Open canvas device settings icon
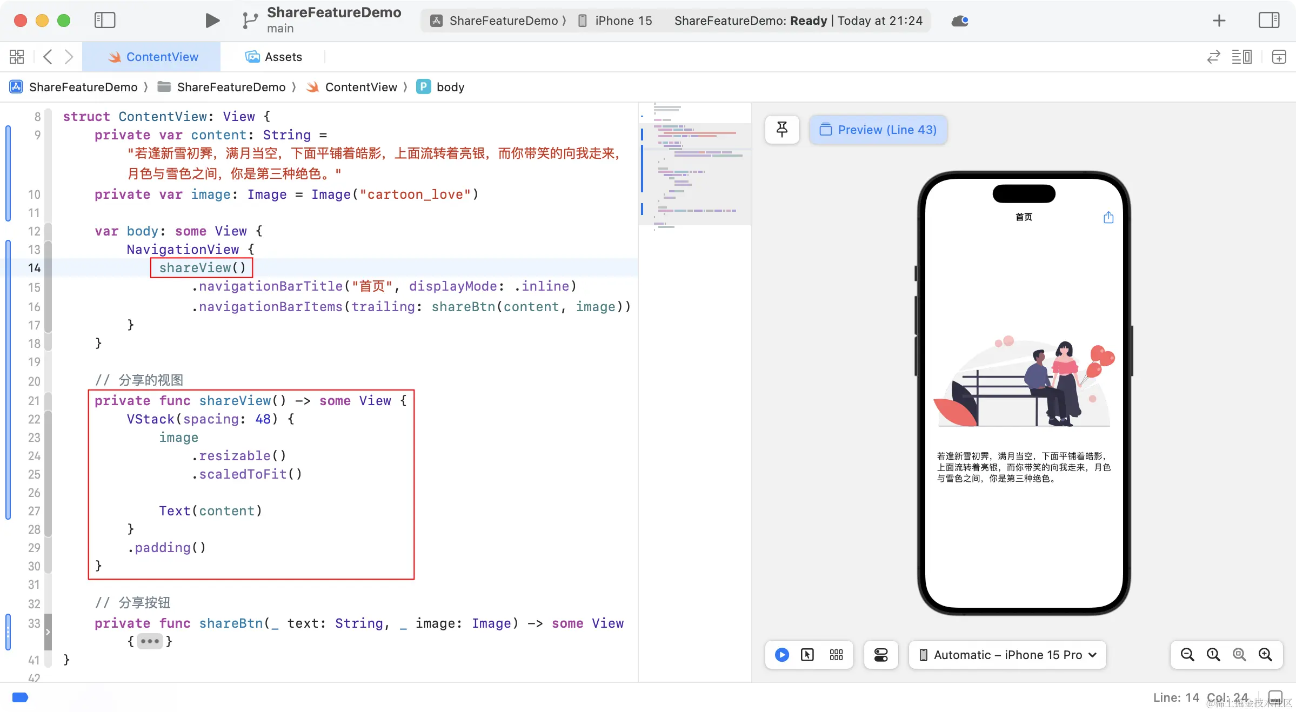This screenshot has height=712, width=1296. (x=881, y=655)
